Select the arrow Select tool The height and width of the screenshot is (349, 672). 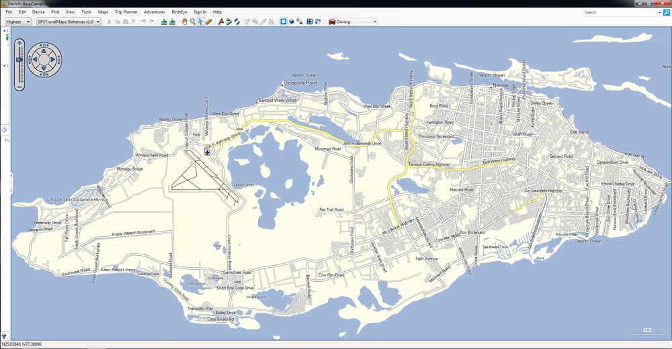tap(200, 21)
